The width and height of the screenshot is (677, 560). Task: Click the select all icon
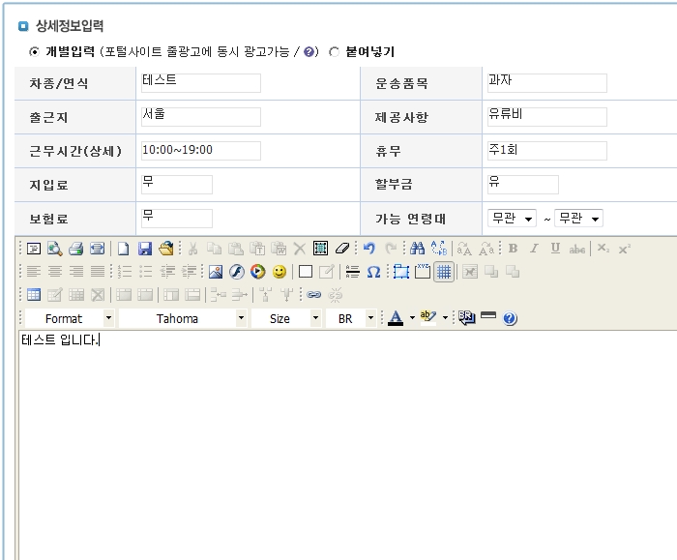pos(320,249)
